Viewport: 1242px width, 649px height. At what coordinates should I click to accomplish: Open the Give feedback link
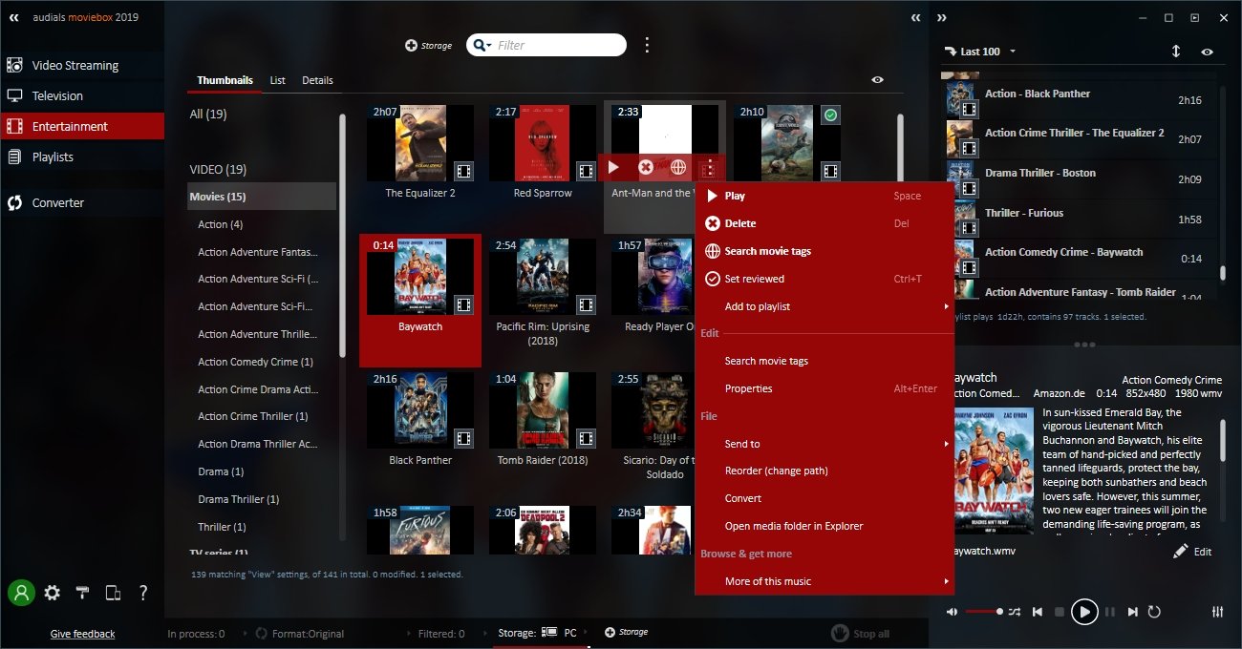tap(82, 634)
